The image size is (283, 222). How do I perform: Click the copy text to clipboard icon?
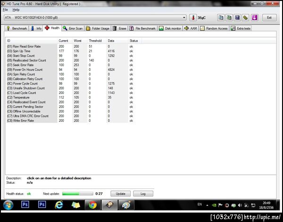(x=221, y=17)
